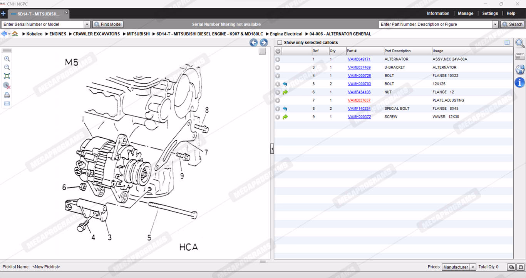Expand the part number search dropdown
Image resolution: width=526 pixels, height=278 pixels.
tap(495, 24)
